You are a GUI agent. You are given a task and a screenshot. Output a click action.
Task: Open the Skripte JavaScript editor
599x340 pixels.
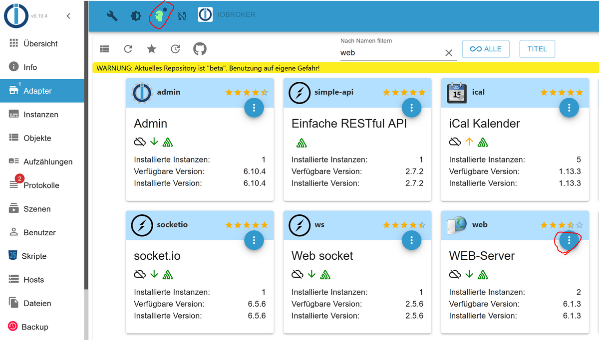tap(42, 256)
